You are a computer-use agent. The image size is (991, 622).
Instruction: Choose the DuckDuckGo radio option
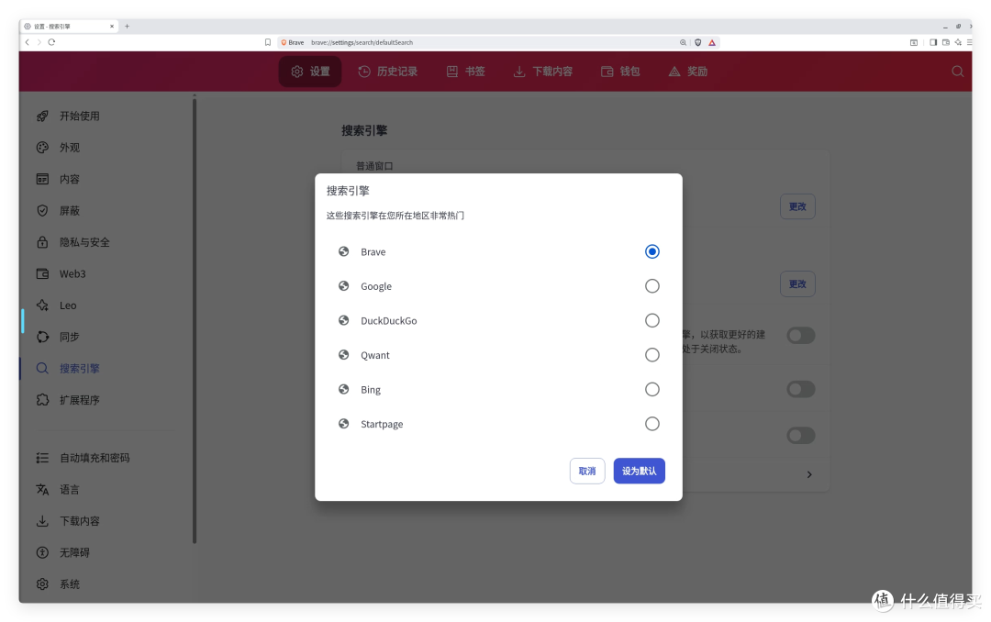[651, 320]
